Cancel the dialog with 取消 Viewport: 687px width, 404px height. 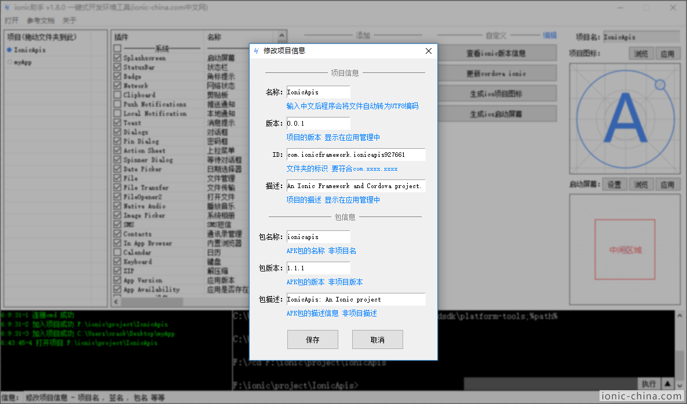coord(378,340)
